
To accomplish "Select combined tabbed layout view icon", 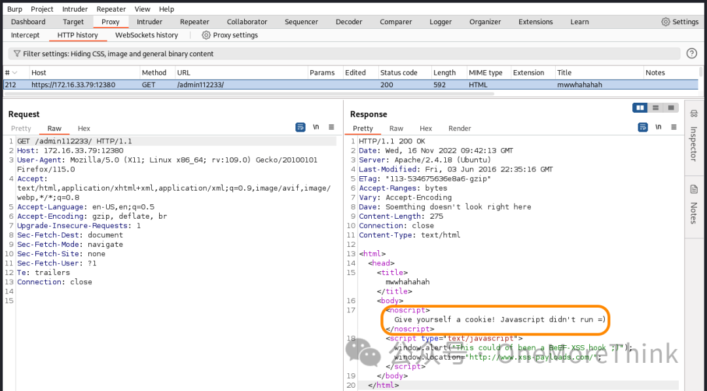I will point(671,107).
